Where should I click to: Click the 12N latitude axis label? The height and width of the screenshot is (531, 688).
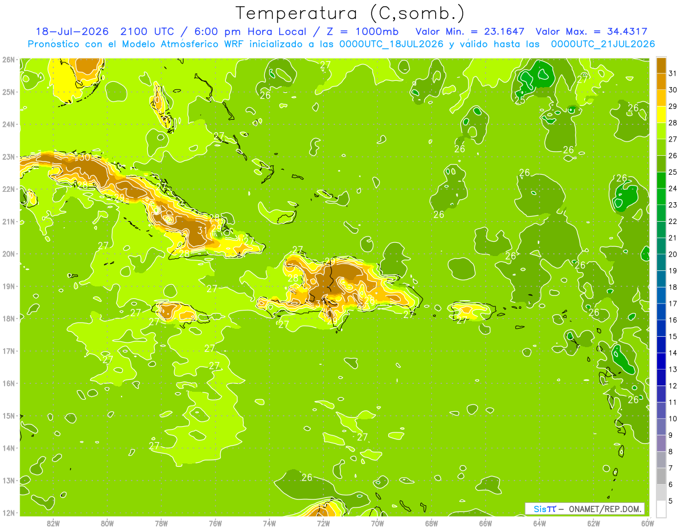click(x=8, y=513)
